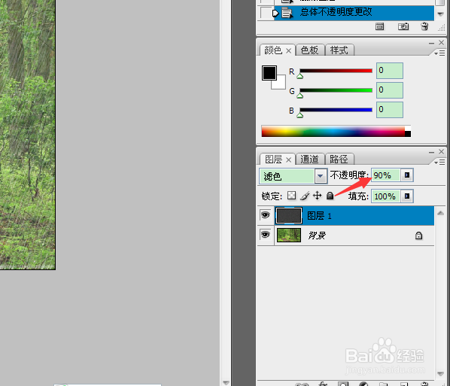Click the 图层 1 dark thumbnail
Image resolution: width=450 pixels, height=386 pixels.
(x=289, y=215)
